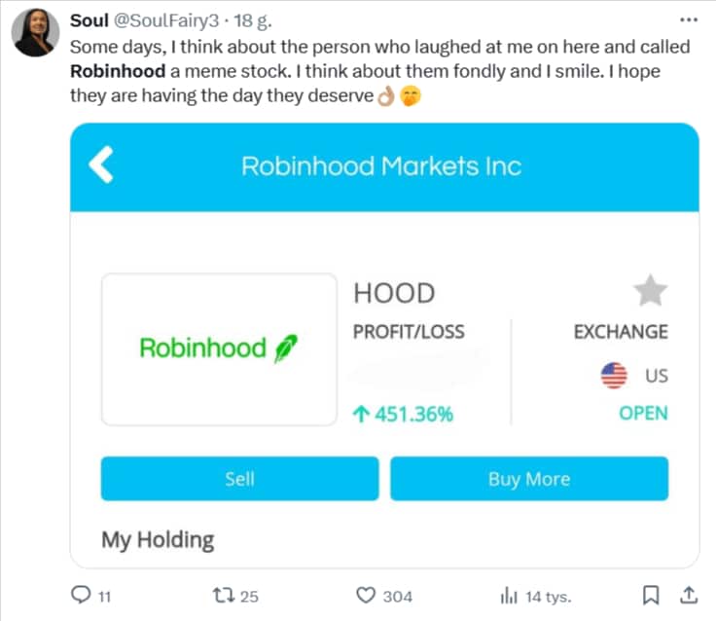Repost this tweet with the retweet icon
Image resolution: width=716 pixels, height=621 pixels.
221,595
